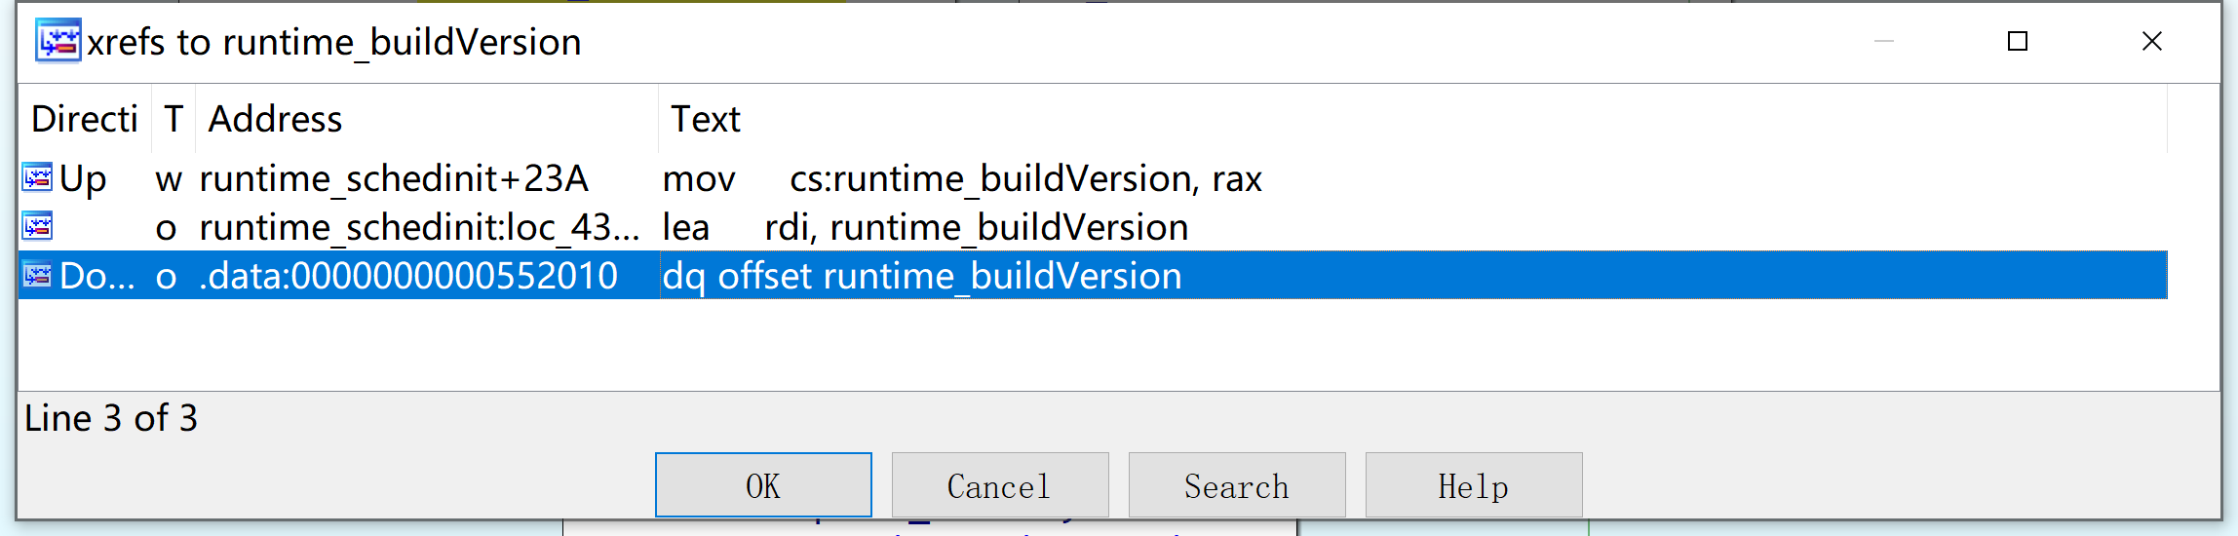Select the .data:0000000000552010 xref row
The image size is (2238, 536).
pos(1093,276)
